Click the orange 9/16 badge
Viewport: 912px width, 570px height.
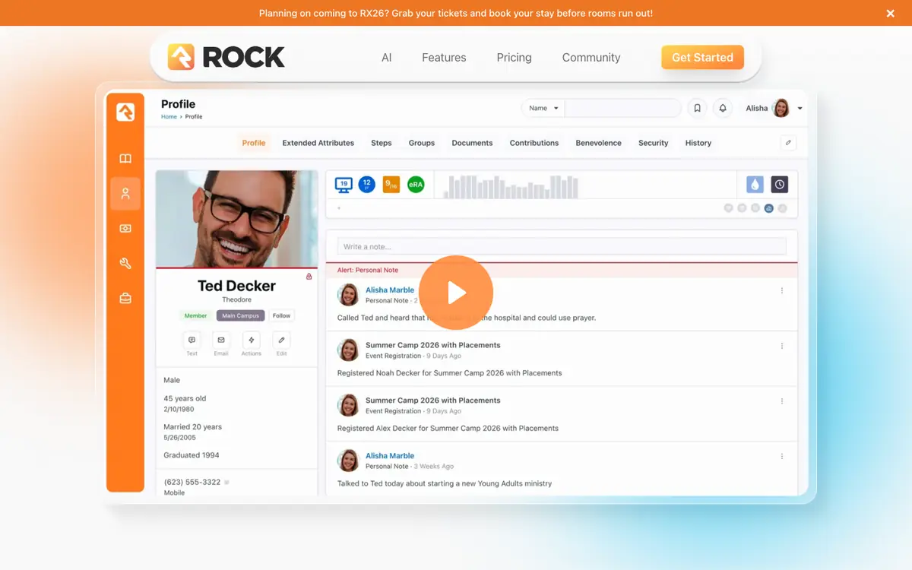[391, 184]
